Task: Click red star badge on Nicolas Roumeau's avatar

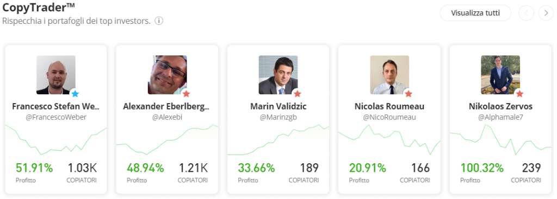Action: click(409, 94)
